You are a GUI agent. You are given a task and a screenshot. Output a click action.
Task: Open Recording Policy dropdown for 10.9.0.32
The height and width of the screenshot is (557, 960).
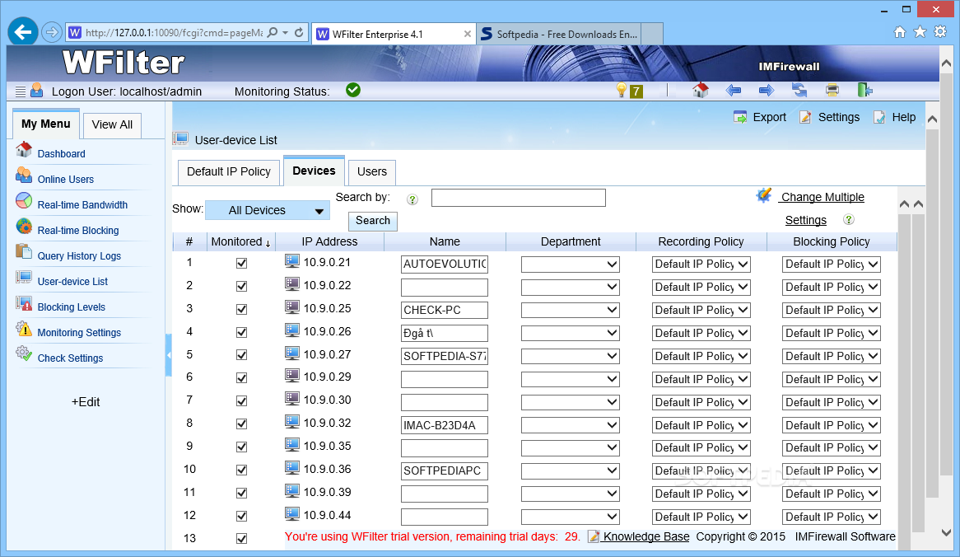(x=701, y=425)
